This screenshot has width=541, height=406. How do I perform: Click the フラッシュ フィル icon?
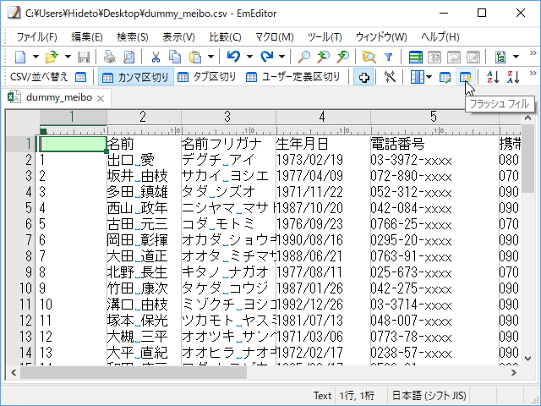click(x=466, y=77)
